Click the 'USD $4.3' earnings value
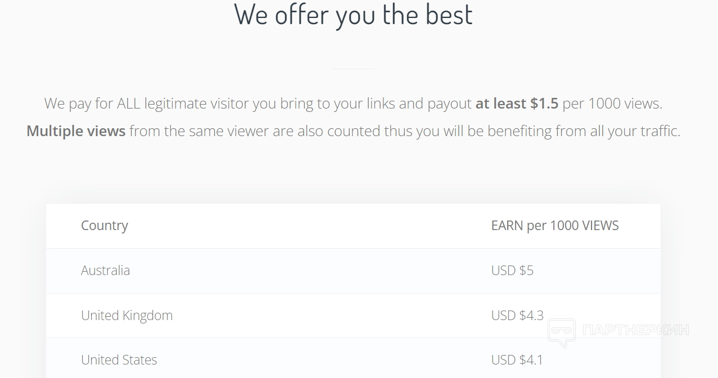The width and height of the screenshot is (718, 378). click(x=517, y=316)
